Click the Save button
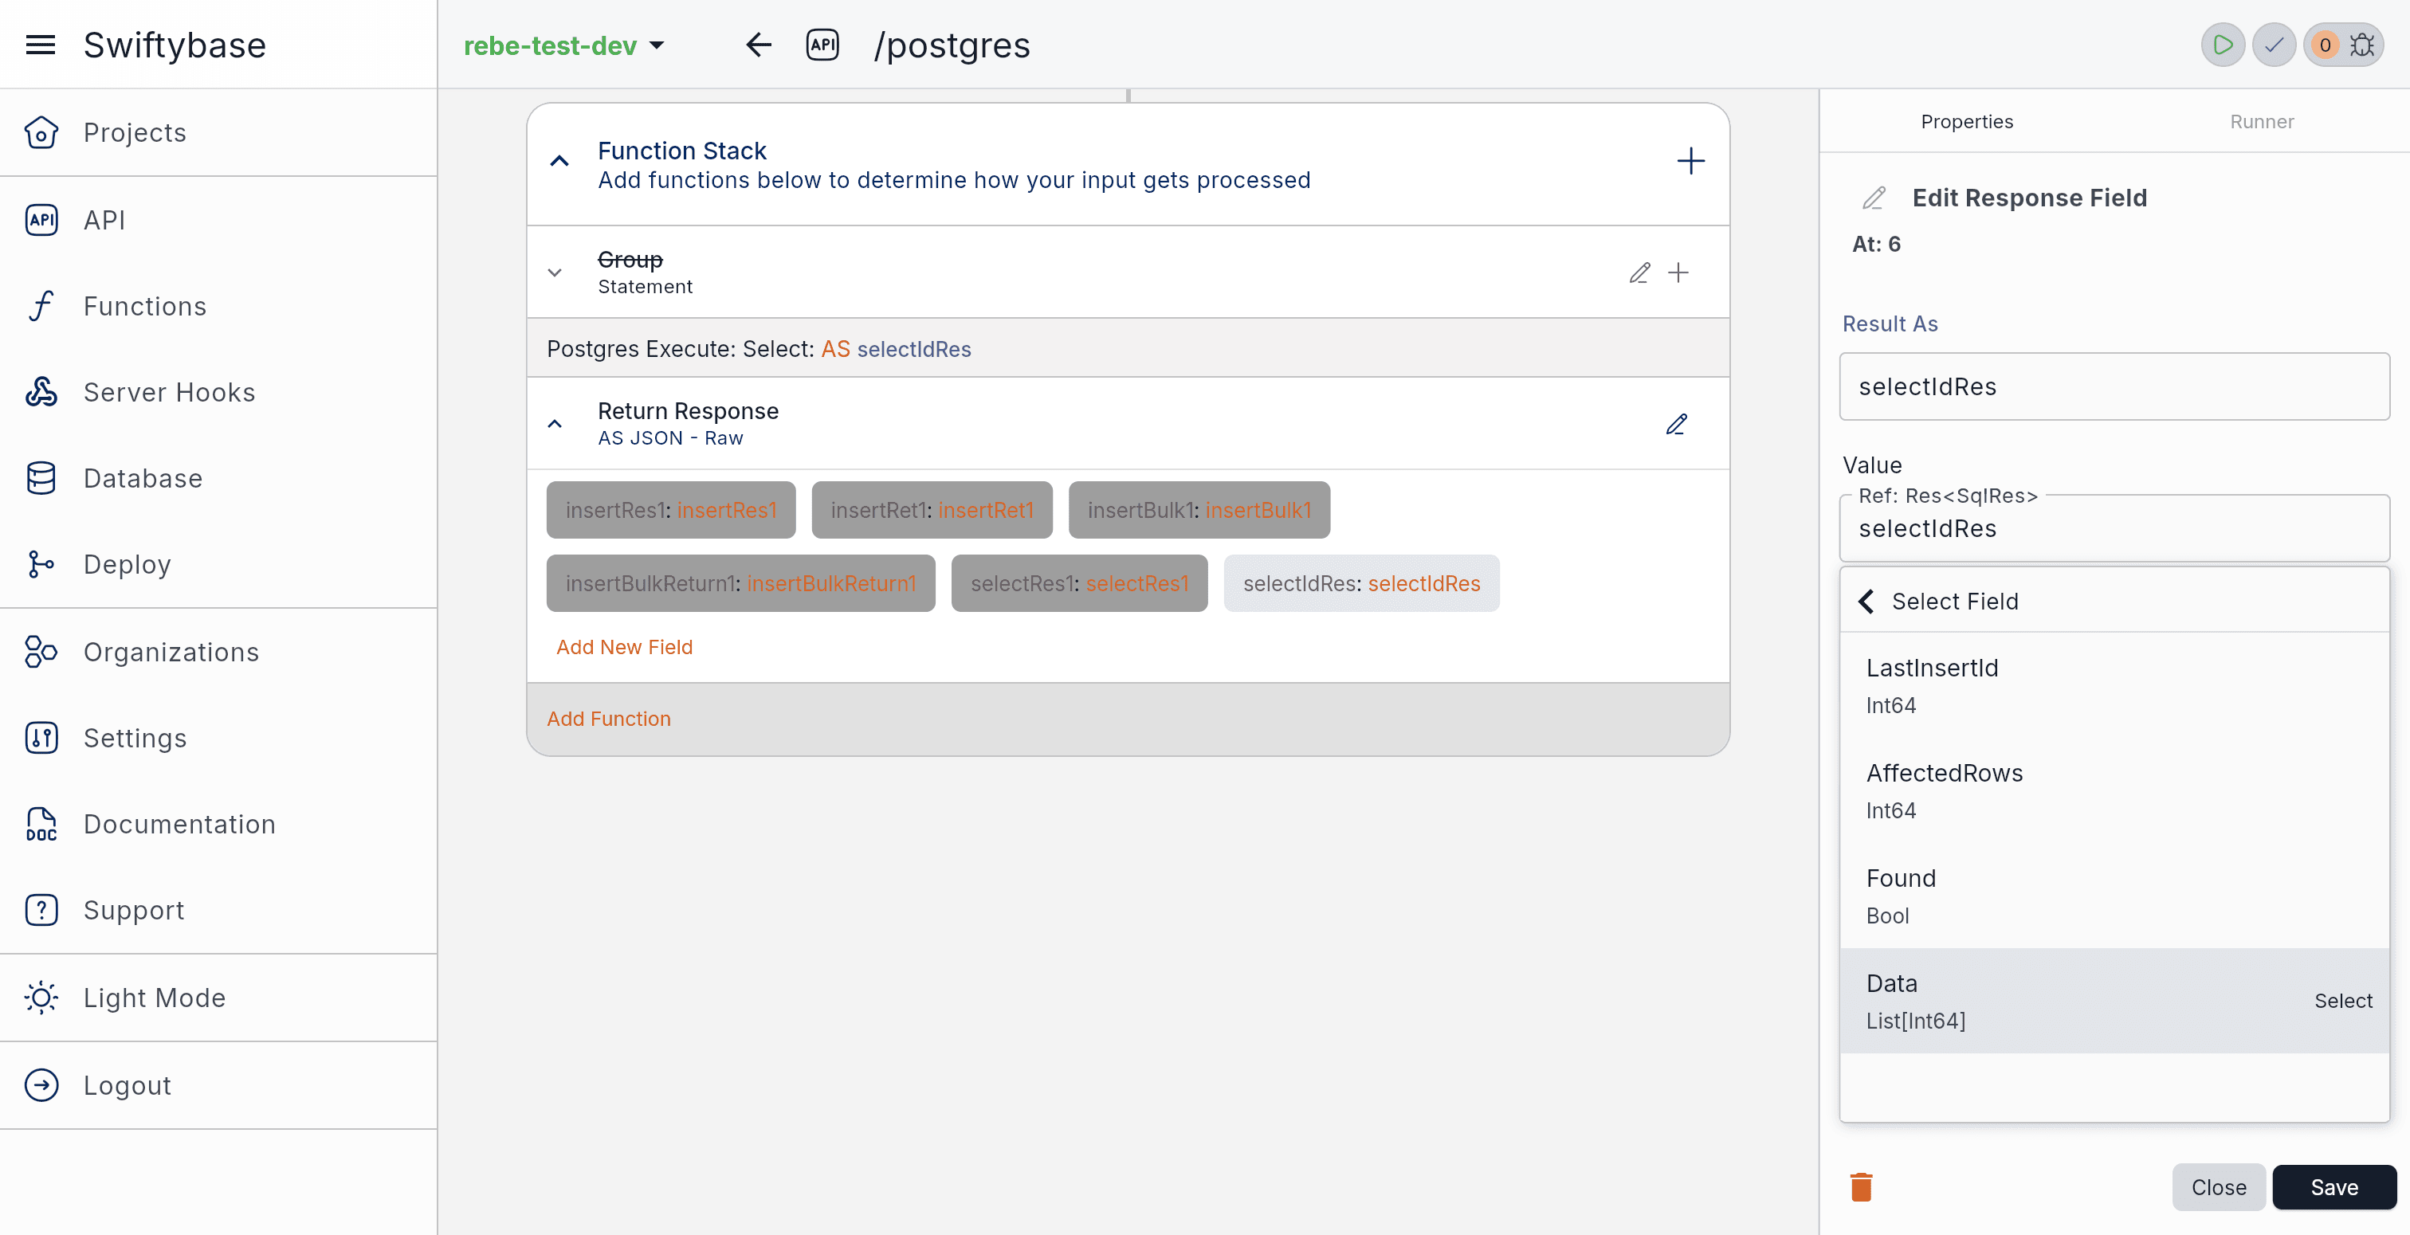Screen dimensions: 2410x1235 coord(2334,1187)
